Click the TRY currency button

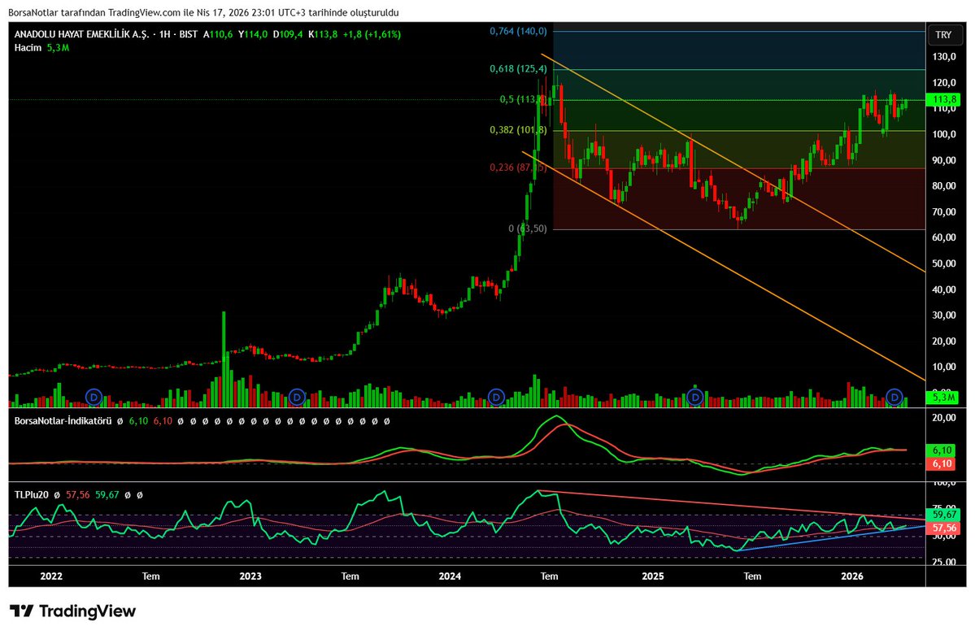point(943,35)
